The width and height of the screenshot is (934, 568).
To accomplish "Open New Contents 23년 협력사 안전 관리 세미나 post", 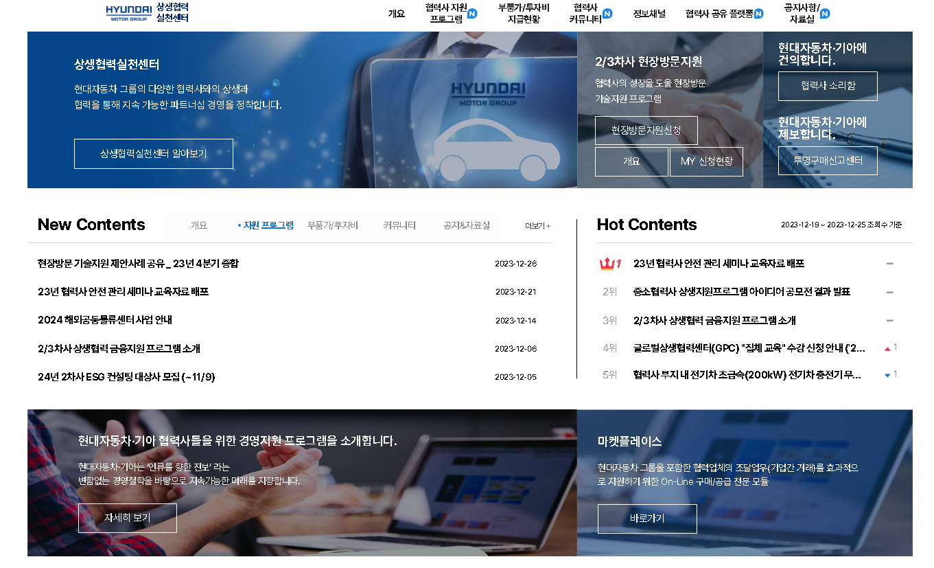I will pos(123,292).
